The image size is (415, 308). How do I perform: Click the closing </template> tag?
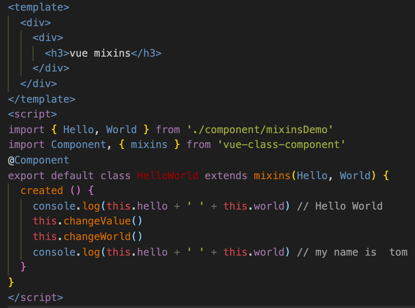click(x=42, y=99)
